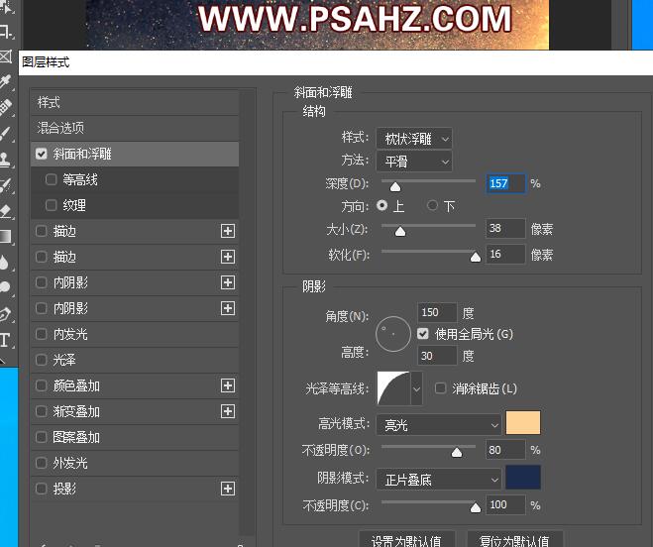The image size is (653, 547).
Task: Click the 软化 soften slider handle
Action: tap(476, 258)
